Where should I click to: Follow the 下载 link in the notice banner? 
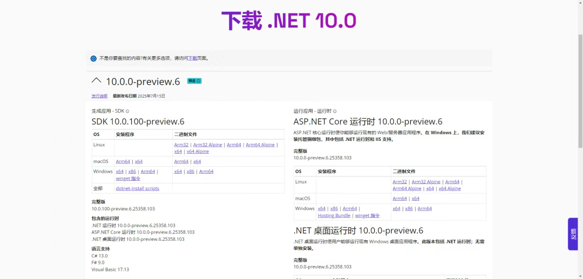pos(192,58)
